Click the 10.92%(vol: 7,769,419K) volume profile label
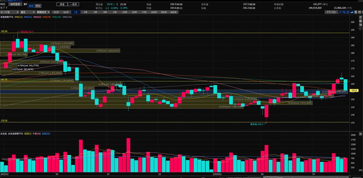This screenshot has width=363, height=178. point(231,107)
